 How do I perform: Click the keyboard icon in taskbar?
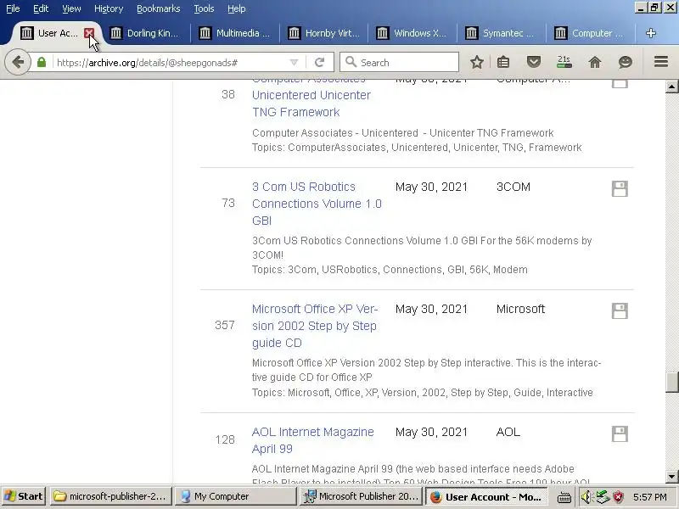click(x=564, y=497)
